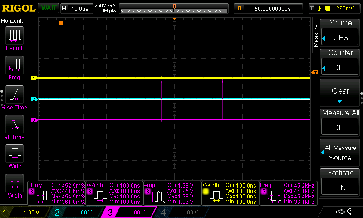The width and height of the screenshot is (363, 218).
Task: Pick the -Width measurement icon
Action: (14, 183)
